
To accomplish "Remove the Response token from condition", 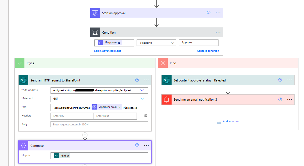I will 119,43.
